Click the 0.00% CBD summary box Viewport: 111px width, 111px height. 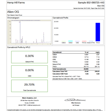click(29, 72)
